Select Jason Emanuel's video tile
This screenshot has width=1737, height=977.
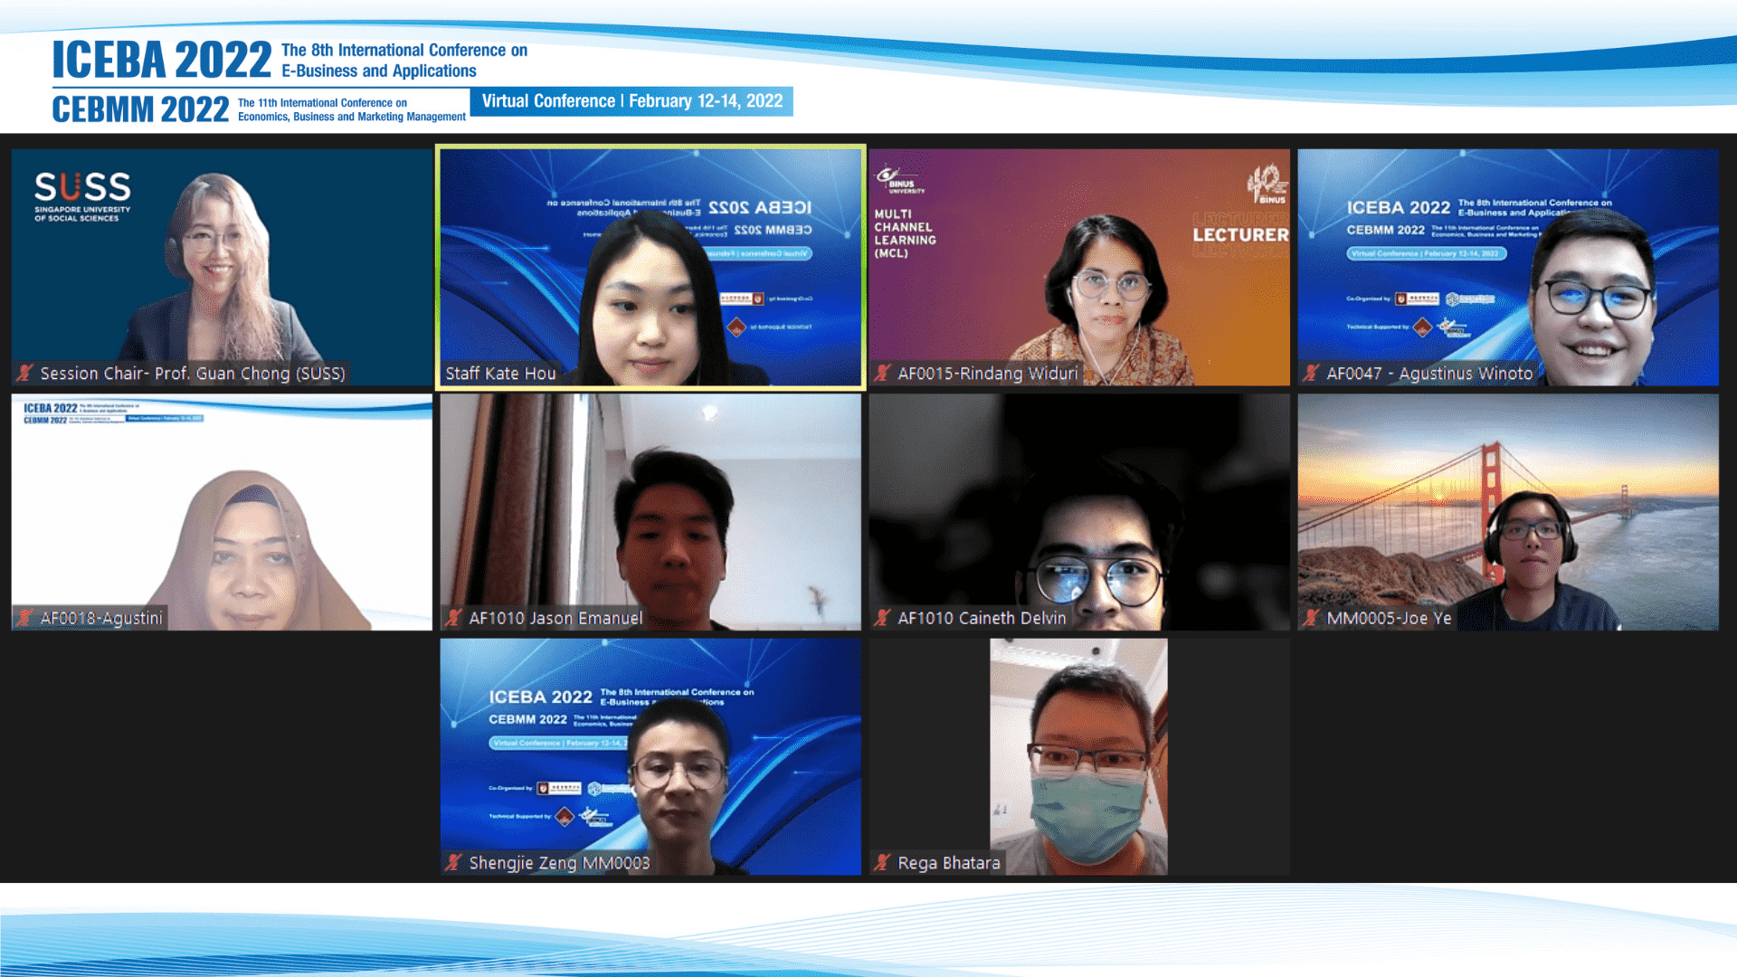pos(650,512)
